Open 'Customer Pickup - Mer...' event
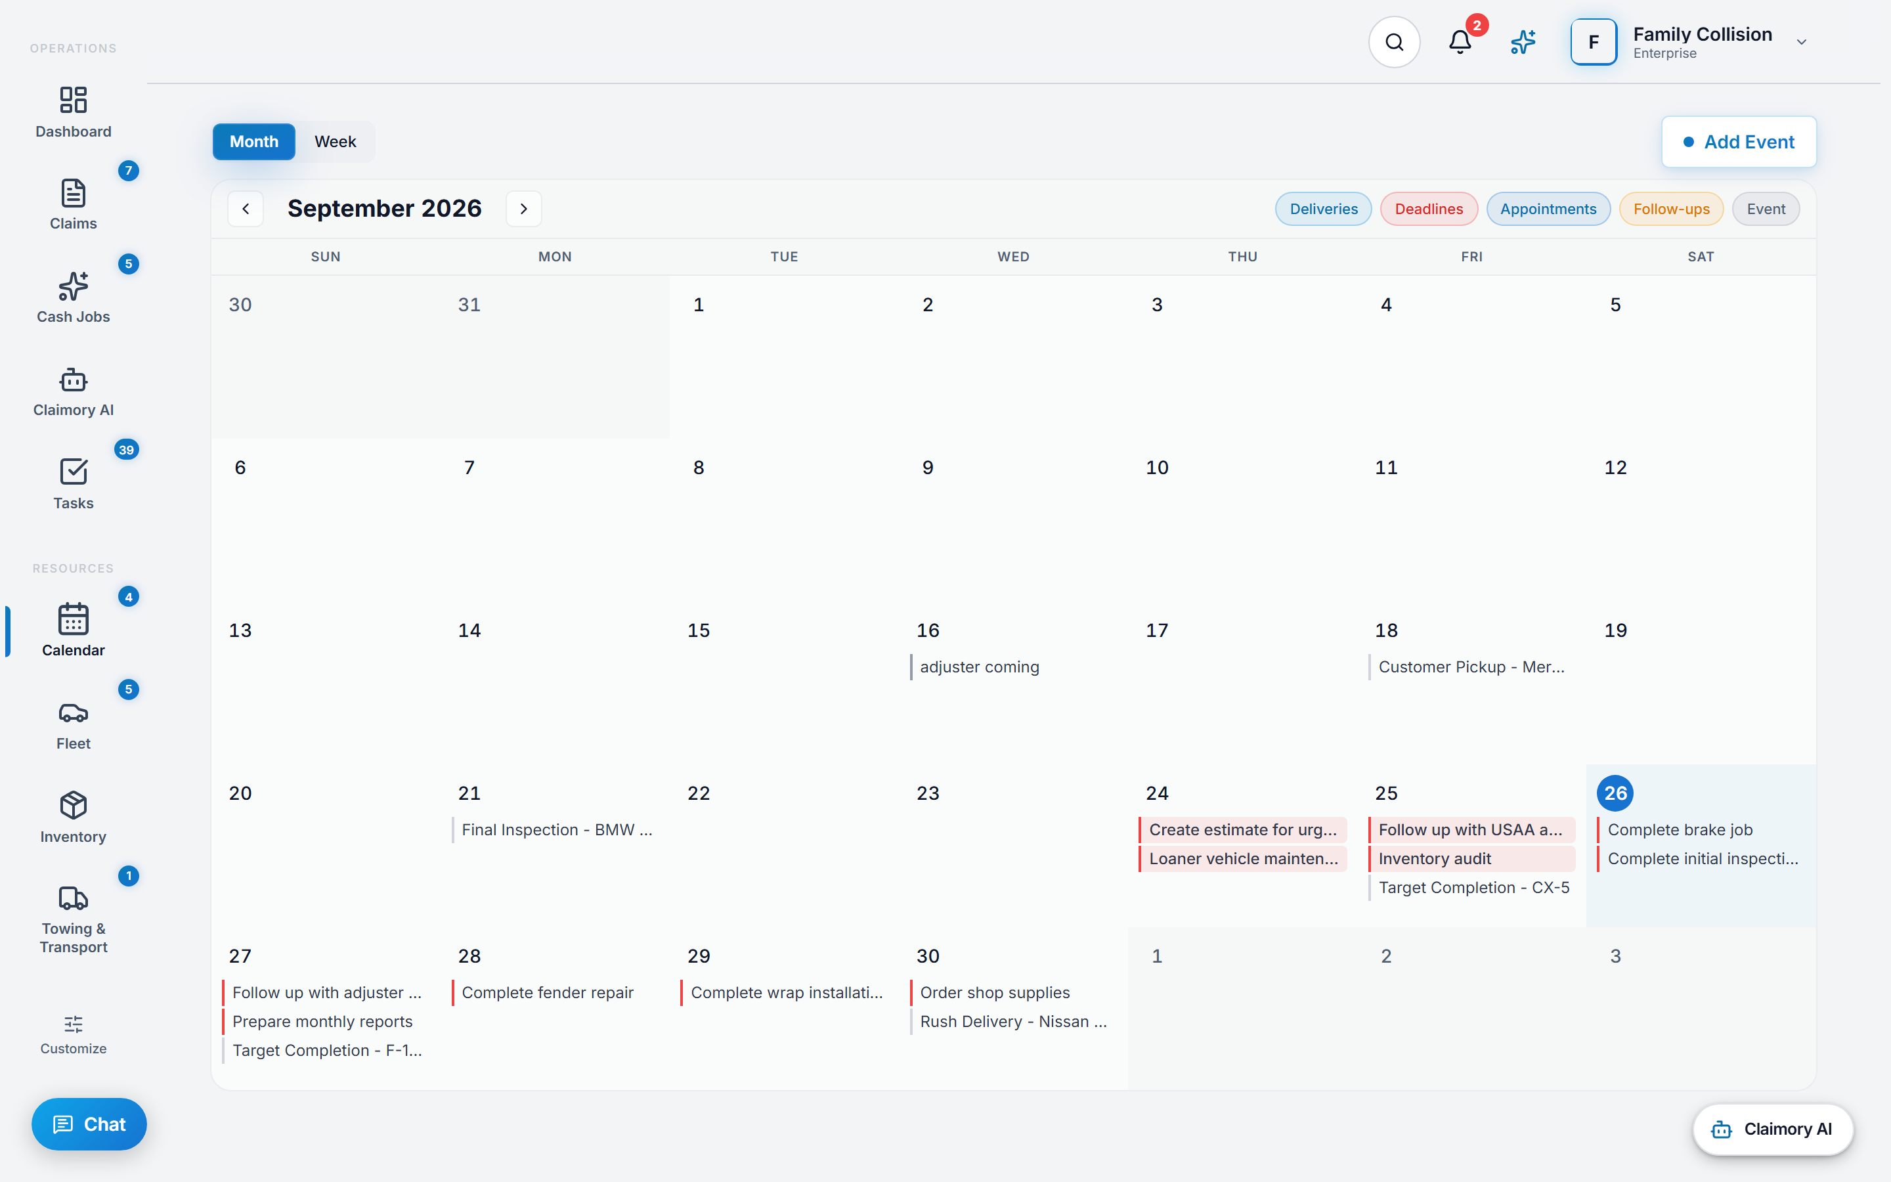Viewport: 1891px width, 1182px height. [x=1471, y=667]
